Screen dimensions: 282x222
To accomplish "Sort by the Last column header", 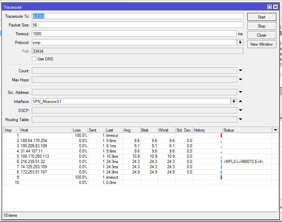I will point(114,130).
